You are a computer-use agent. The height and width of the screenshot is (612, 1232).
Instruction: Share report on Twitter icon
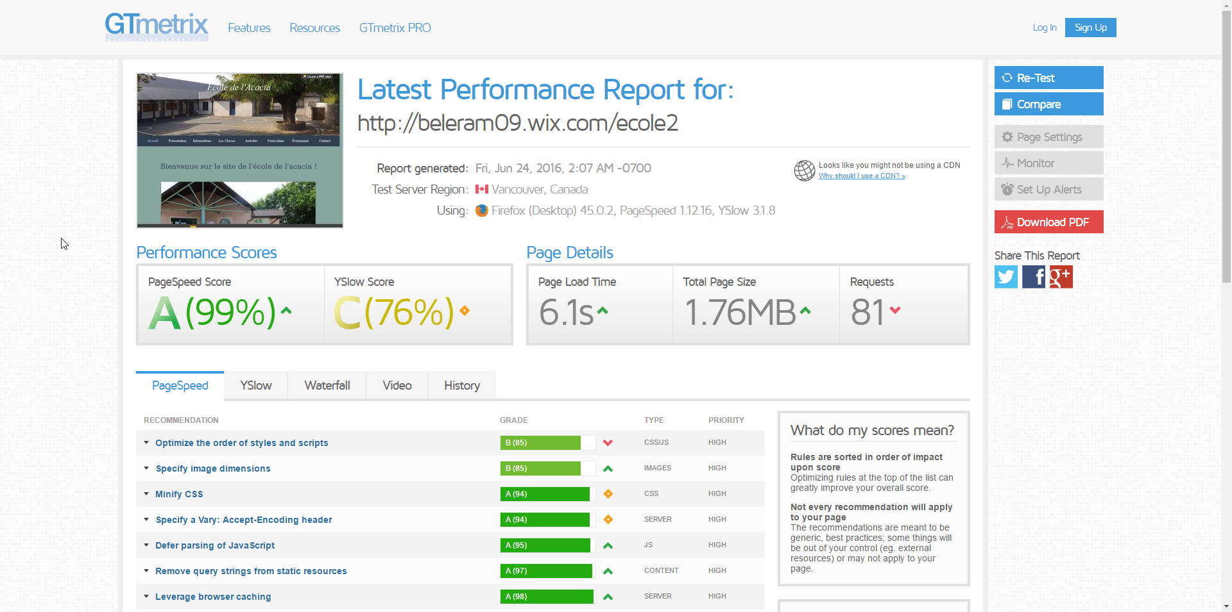pos(1006,277)
